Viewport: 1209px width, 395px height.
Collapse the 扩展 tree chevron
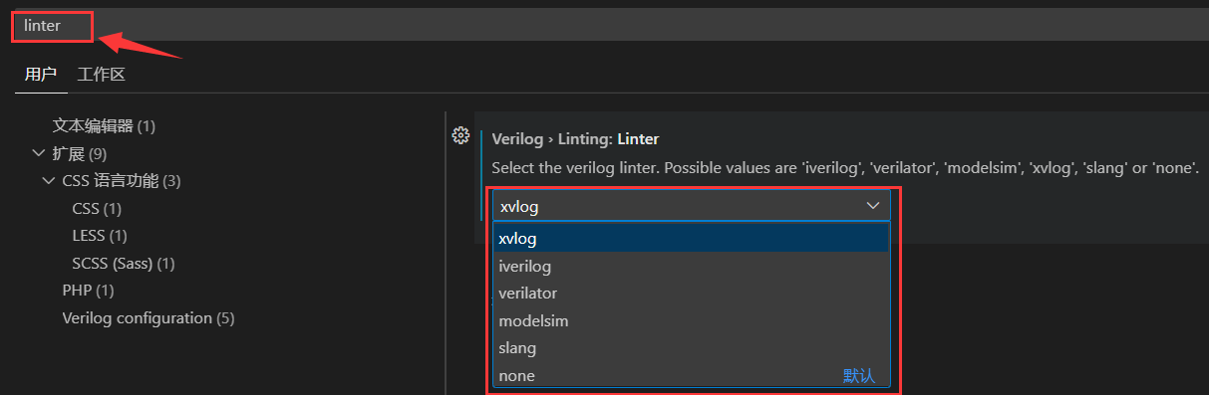coord(39,153)
